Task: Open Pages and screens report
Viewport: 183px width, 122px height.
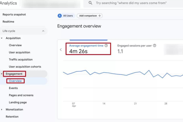Action: 21,95
